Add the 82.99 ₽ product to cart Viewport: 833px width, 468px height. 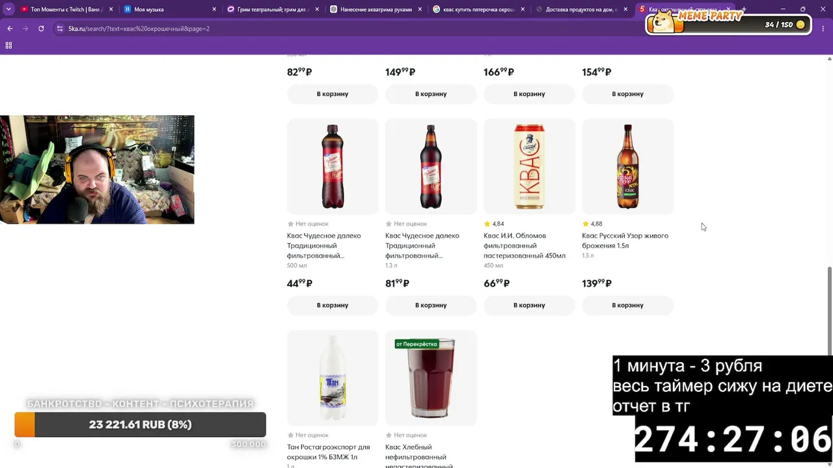(333, 94)
